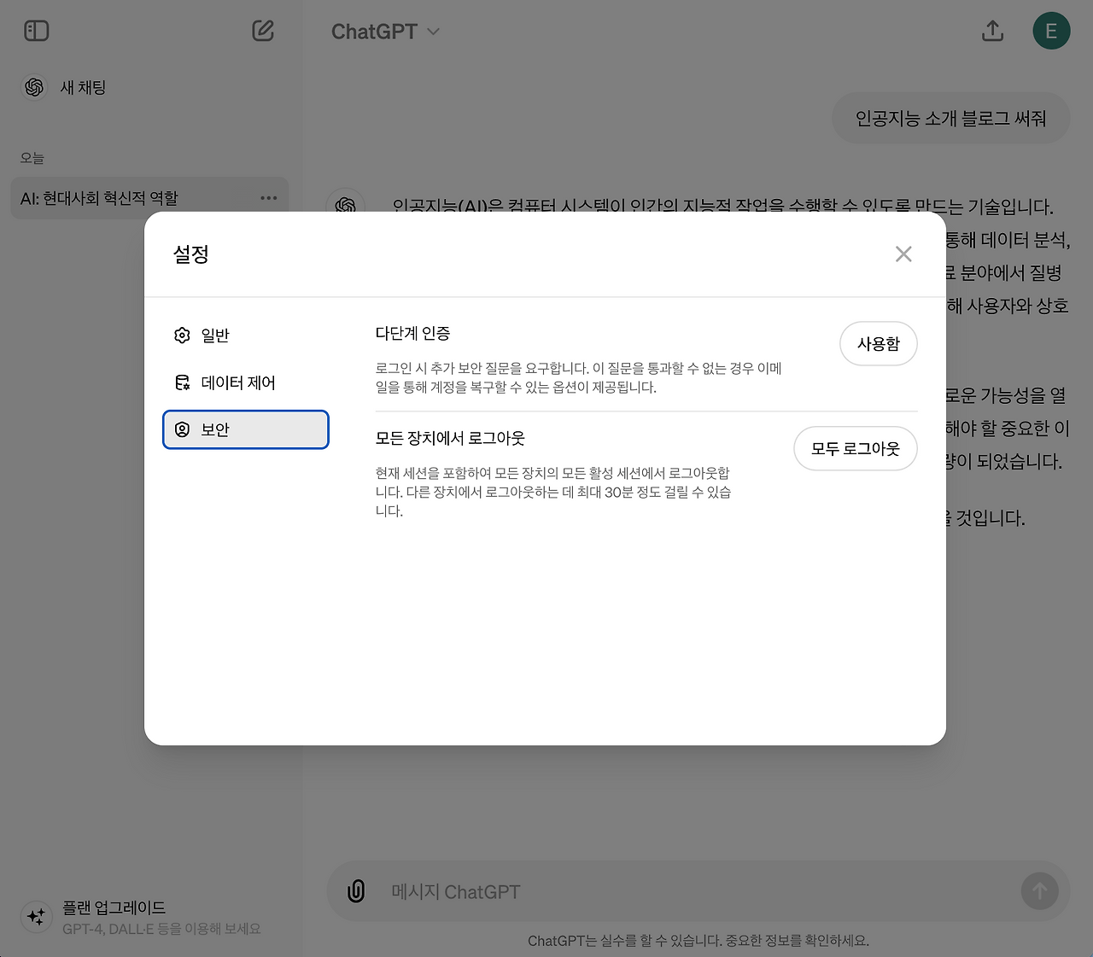Click the 인공지능 소개 블로그 써줘 message bubble
This screenshot has height=957, width=1093.
tap(950, 119)
